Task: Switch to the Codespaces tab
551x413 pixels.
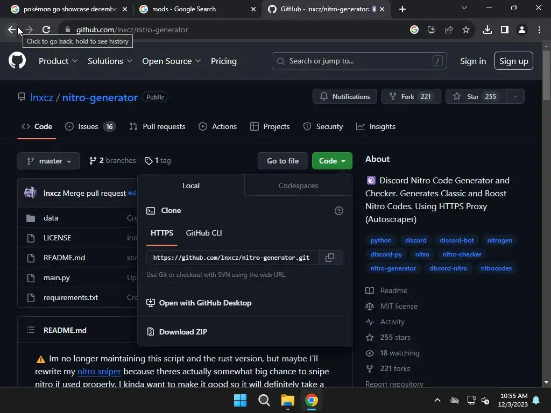Action: click(x=298, y=186)
